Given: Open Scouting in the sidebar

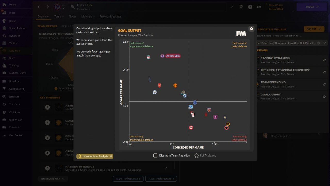Looking at the screenshot, I should (14, 97).
